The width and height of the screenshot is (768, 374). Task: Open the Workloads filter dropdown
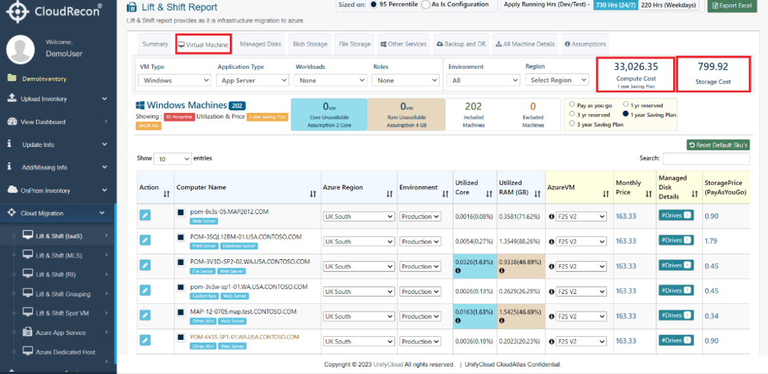point(331,80)
